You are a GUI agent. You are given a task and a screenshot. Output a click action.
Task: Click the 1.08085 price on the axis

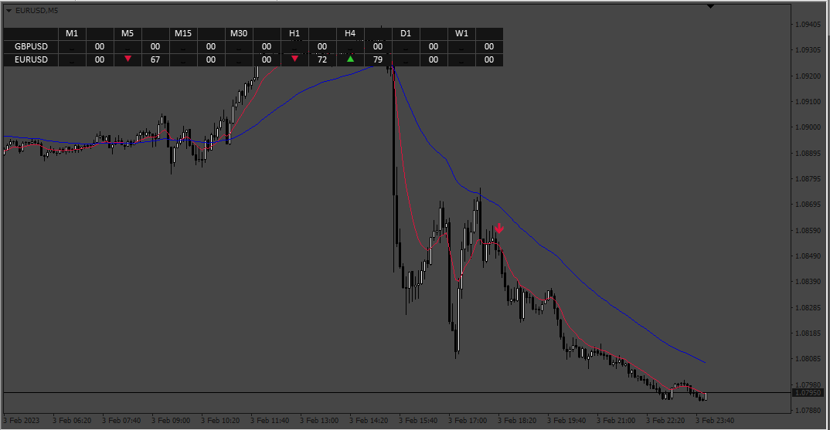pos(808,359)
